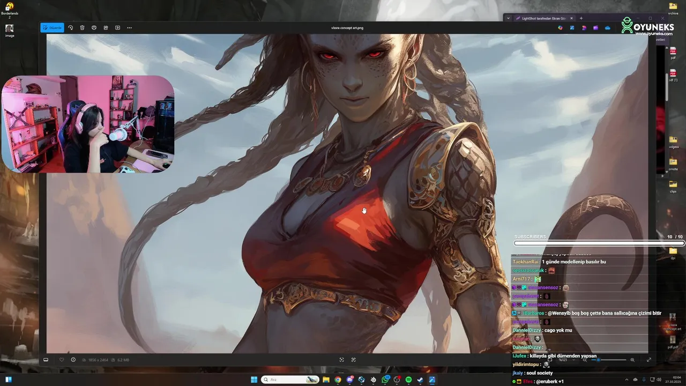Viewport: 686px width, 386px height.
Task: Open Steam from the taskbar
Action: tap(420, 380)
